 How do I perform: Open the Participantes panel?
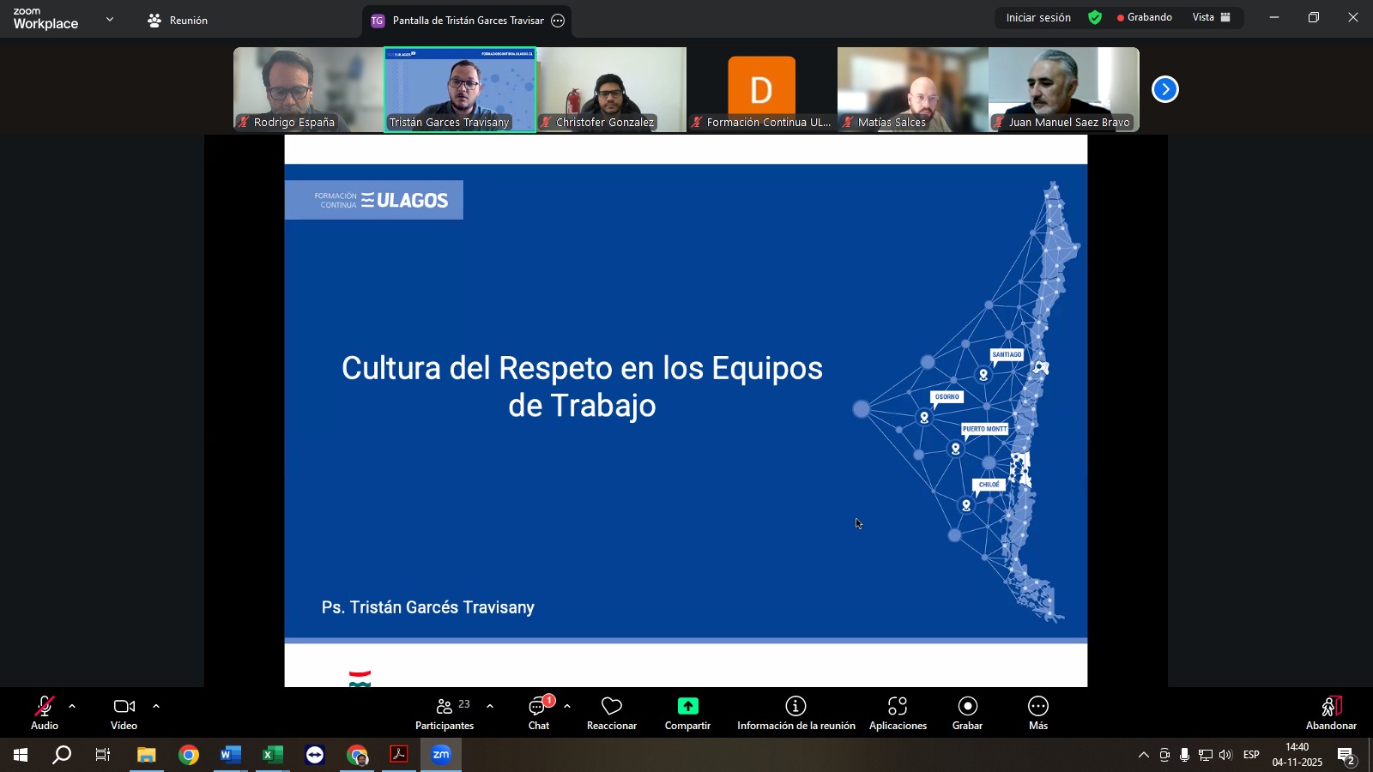444,713
